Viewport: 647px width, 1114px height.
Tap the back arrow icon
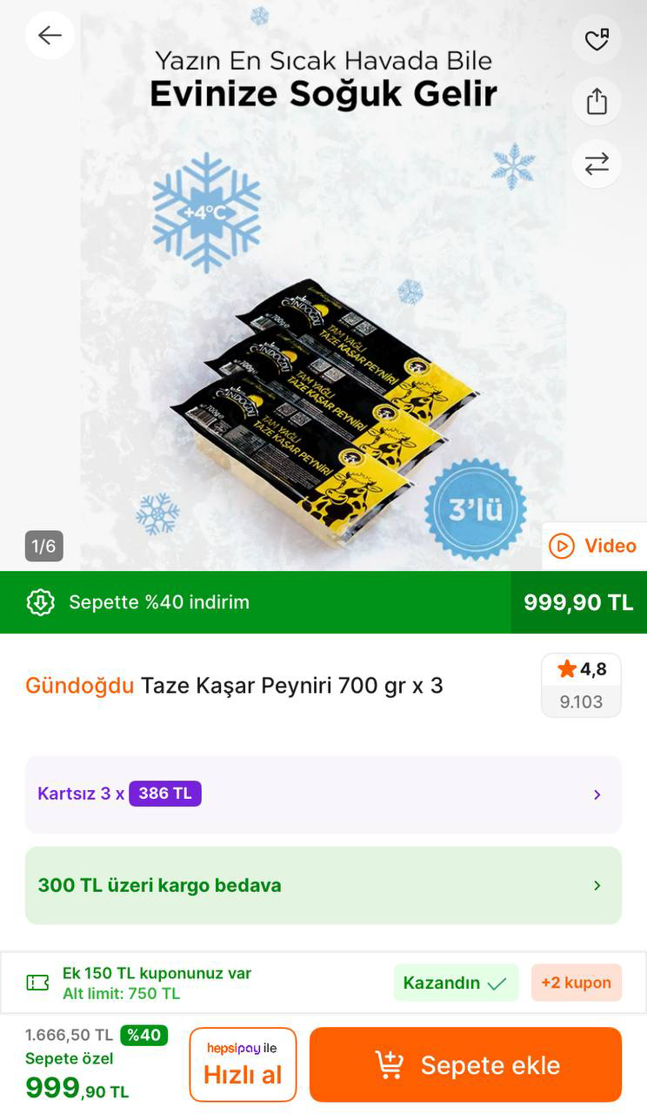point(50,36)
